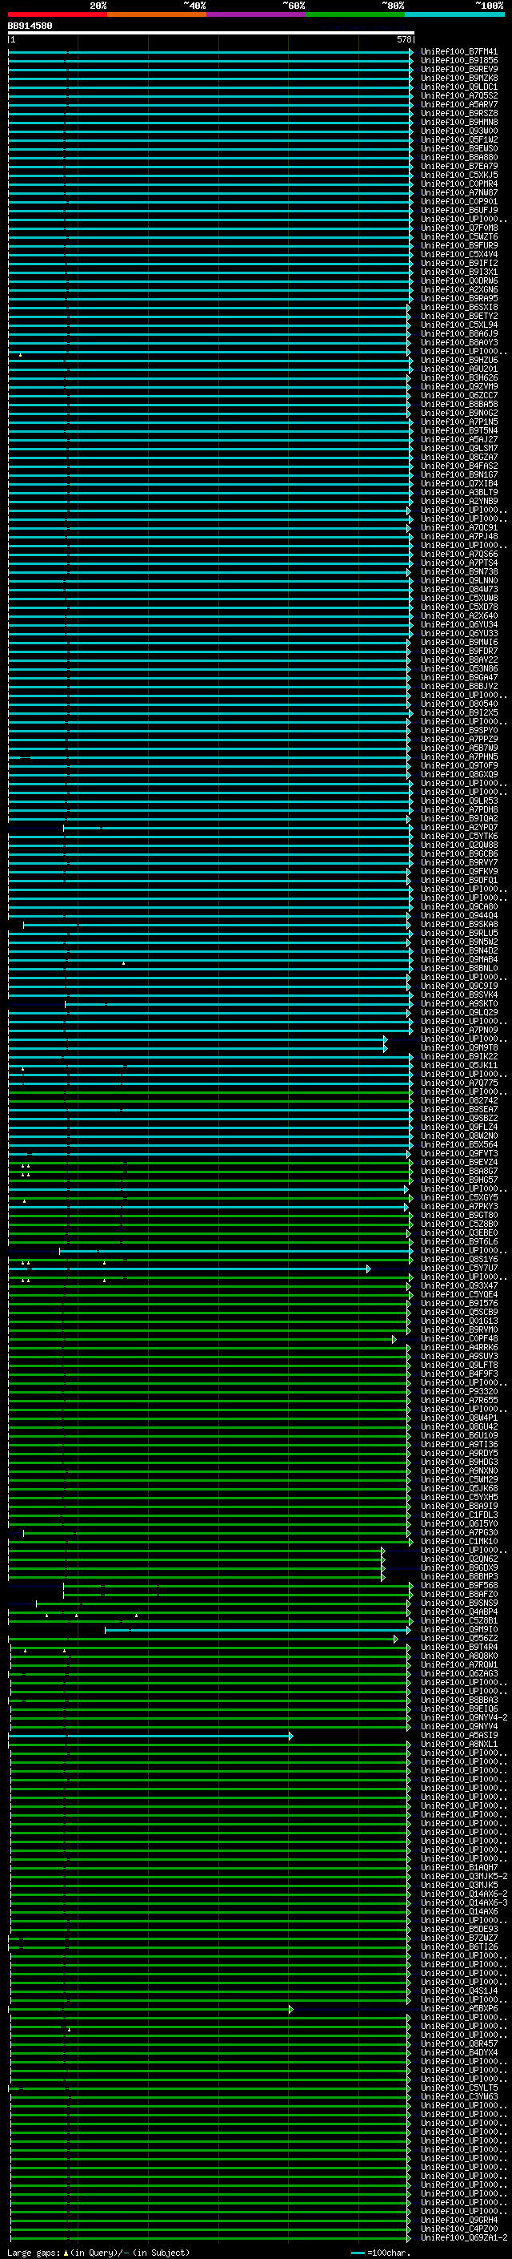Click hit name UniRef100_A9SKT0

click(458, 1003)
